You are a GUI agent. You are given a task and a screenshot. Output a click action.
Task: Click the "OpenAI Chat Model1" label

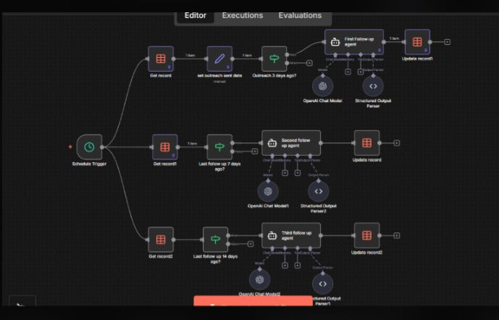click(268, 206)
